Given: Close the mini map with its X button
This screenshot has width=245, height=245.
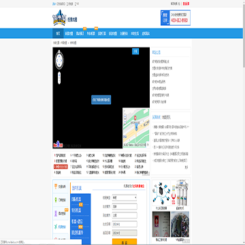Looking at the screenshot, I should (x=148, y=144).
